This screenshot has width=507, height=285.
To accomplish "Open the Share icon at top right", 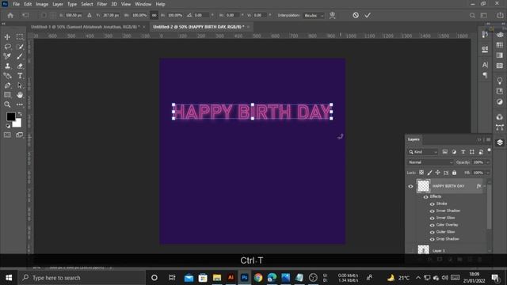I will (500, 15).
